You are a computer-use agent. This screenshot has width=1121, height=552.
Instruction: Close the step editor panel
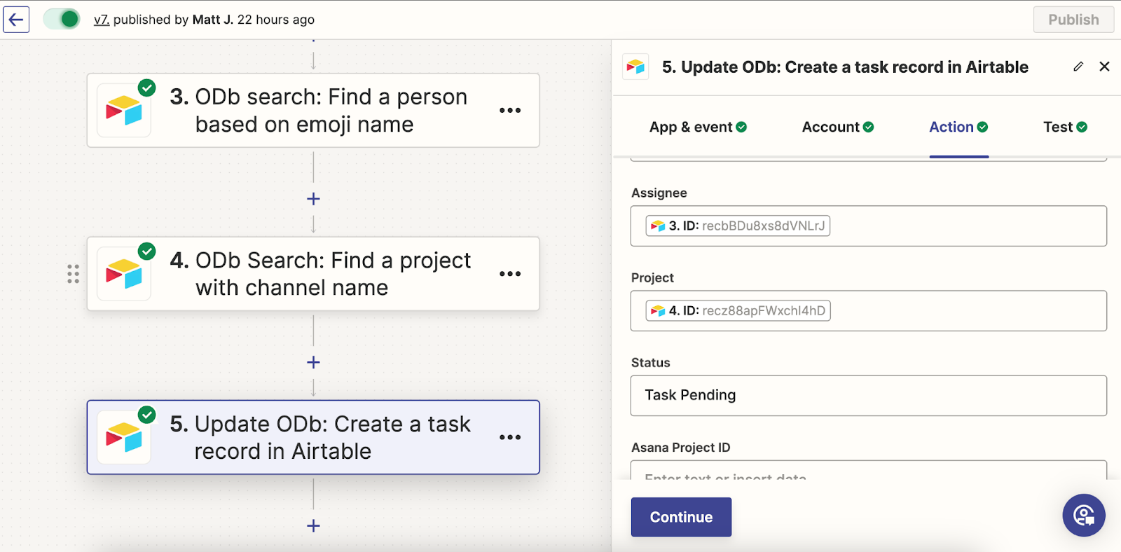pos(1104,67)
